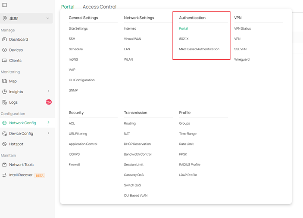This screenshot has width=303, height=218.
Task: Click the Hotspot icon in sidebar
Action: pos(4,144)
